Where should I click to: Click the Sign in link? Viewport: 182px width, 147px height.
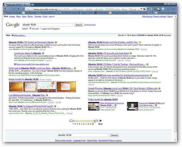(170, 16)
